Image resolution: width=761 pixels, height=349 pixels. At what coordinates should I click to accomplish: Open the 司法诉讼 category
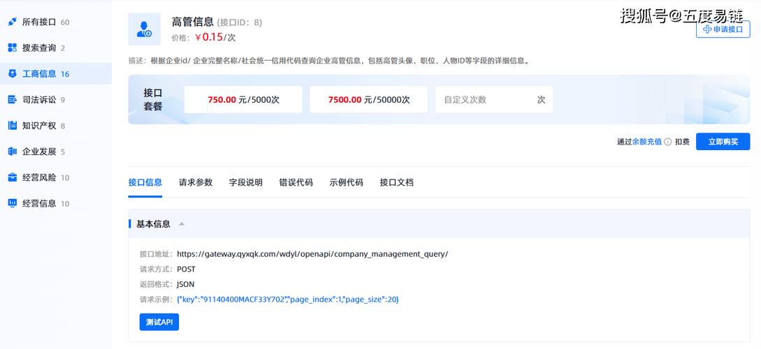56,100
